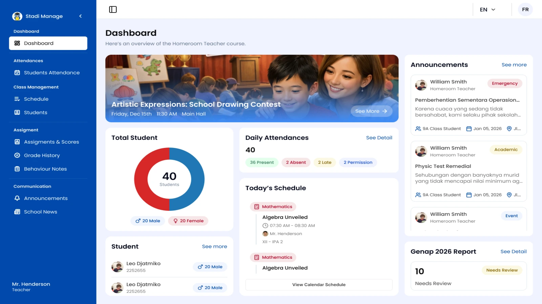This screenshot has height=304, width=542.
Task: Click the Behaviour Notes notepad icon
Action: click(x=17, y=169)
